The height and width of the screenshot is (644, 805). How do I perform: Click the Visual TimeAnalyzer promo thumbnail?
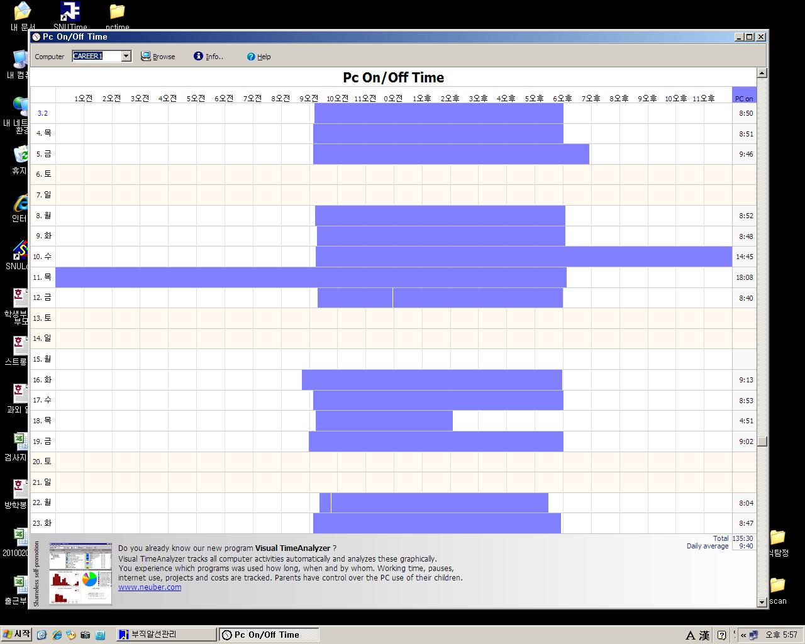[80, 574]
